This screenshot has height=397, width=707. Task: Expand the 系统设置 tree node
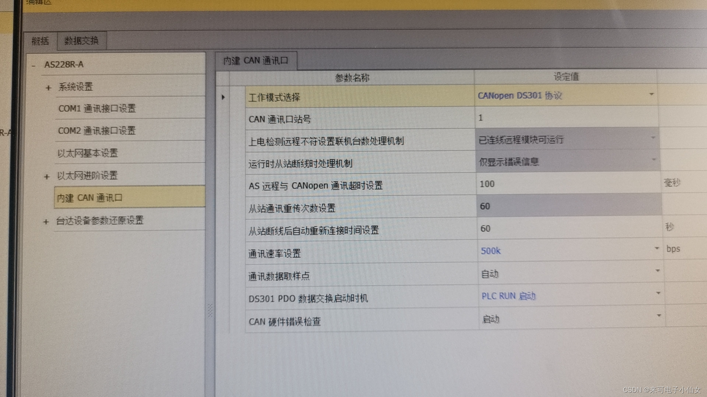(48, 88)
